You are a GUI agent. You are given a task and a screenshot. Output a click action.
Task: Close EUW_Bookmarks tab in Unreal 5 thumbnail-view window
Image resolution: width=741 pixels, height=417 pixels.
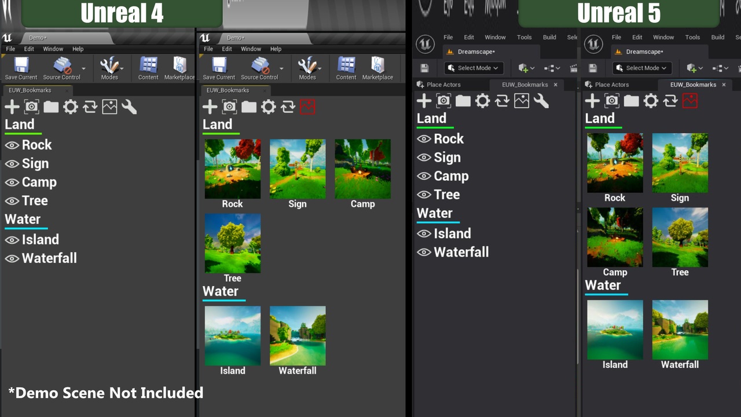(724, 85)
